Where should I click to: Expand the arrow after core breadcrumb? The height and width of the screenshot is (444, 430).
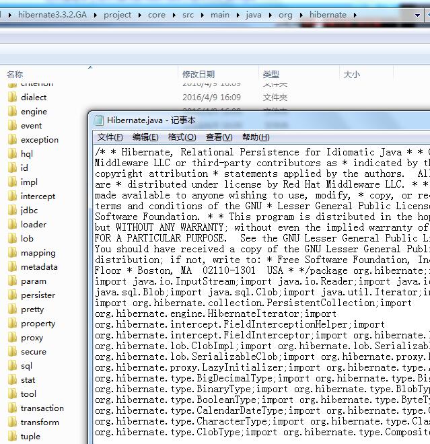[x=174, y=15]
